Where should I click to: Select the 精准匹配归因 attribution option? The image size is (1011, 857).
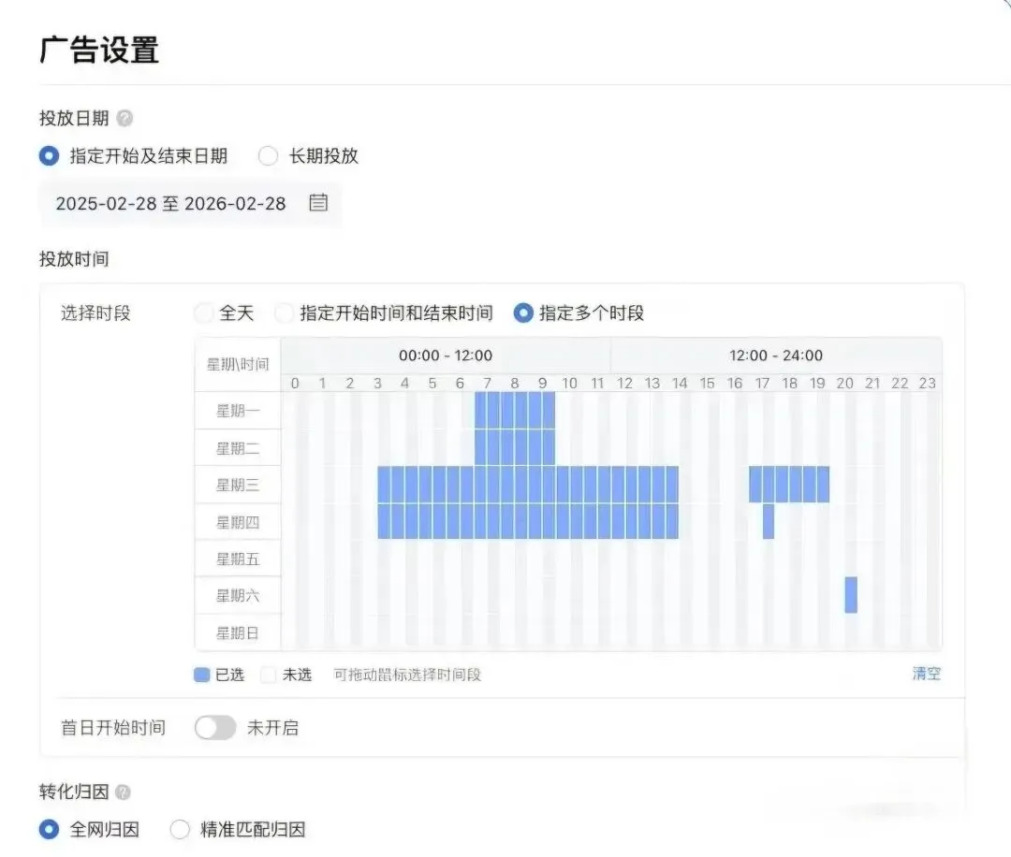[178, 829]
